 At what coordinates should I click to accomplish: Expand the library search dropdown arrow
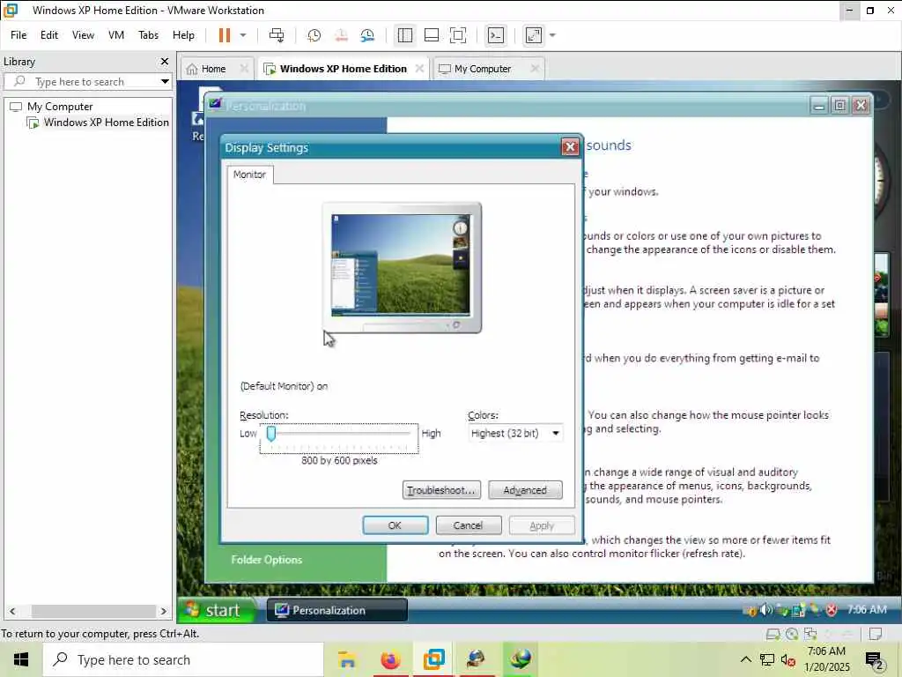pyautogui.click(x=165, y=82)
